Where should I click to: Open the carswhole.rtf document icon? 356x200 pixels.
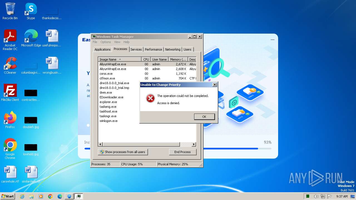pos(10,174)
